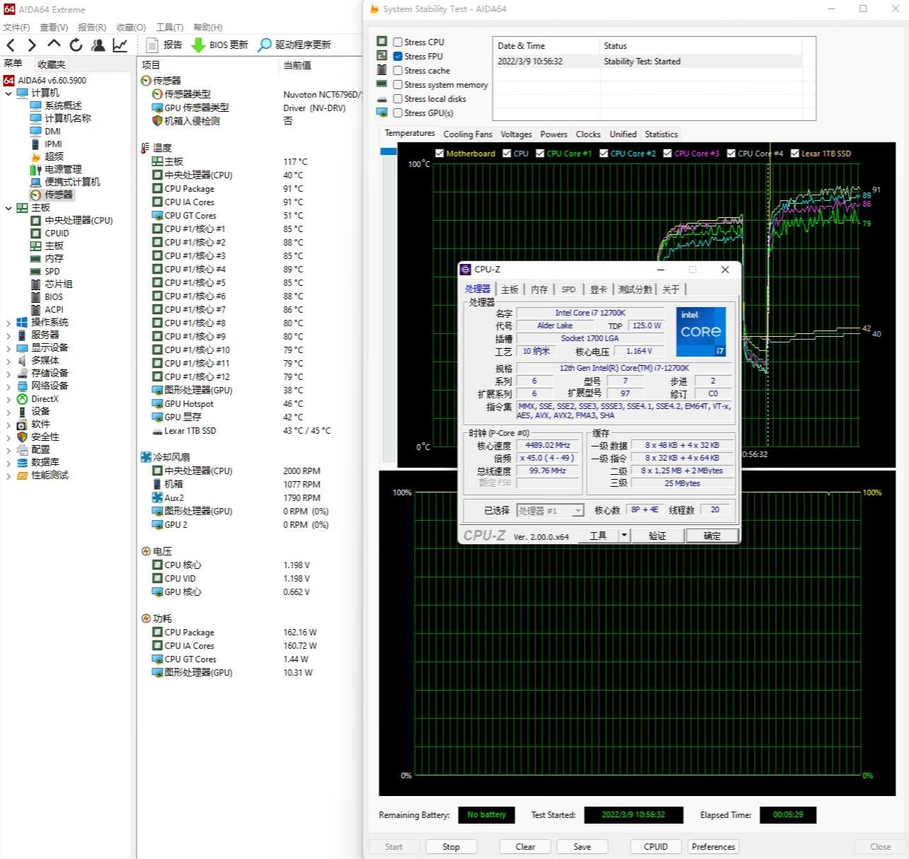Select 芯片组 chipset tree item
The height and width of the screenshot is (859, 909).
59,284
